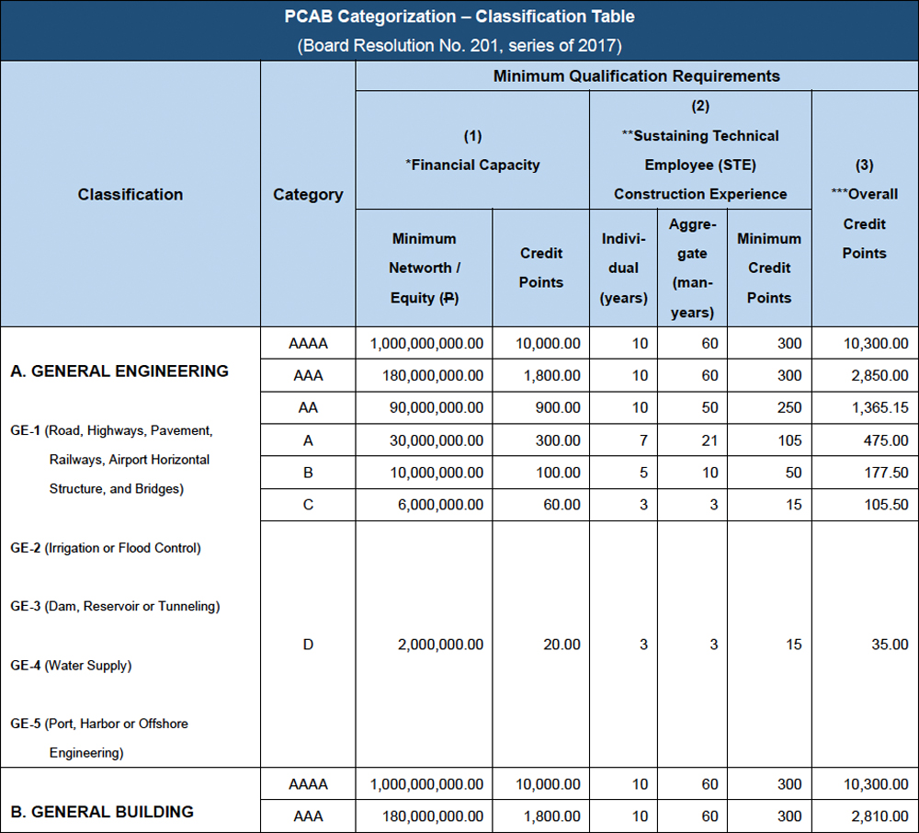Select the 'C' category cell
The width and height of the screenshot is (919, 833).
tap(308, 505)
